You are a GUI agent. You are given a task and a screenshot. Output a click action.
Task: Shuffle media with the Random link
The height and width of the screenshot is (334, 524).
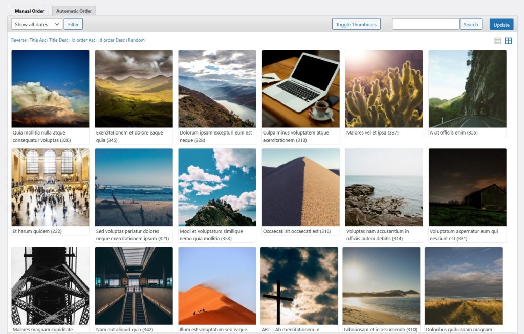[x=136, y=40]
